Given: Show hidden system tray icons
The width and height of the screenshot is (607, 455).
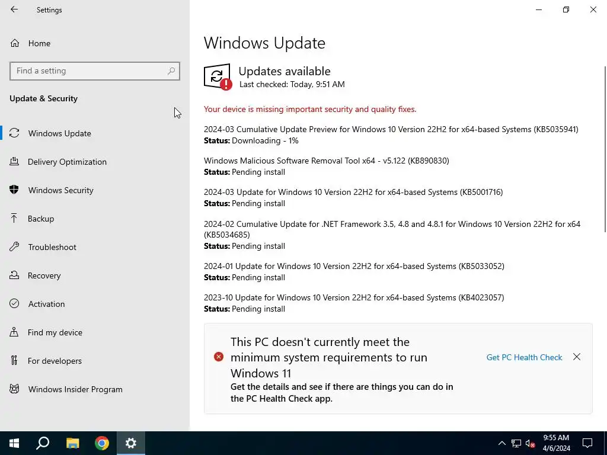Looking at the screenshot, I should [501, 443].
